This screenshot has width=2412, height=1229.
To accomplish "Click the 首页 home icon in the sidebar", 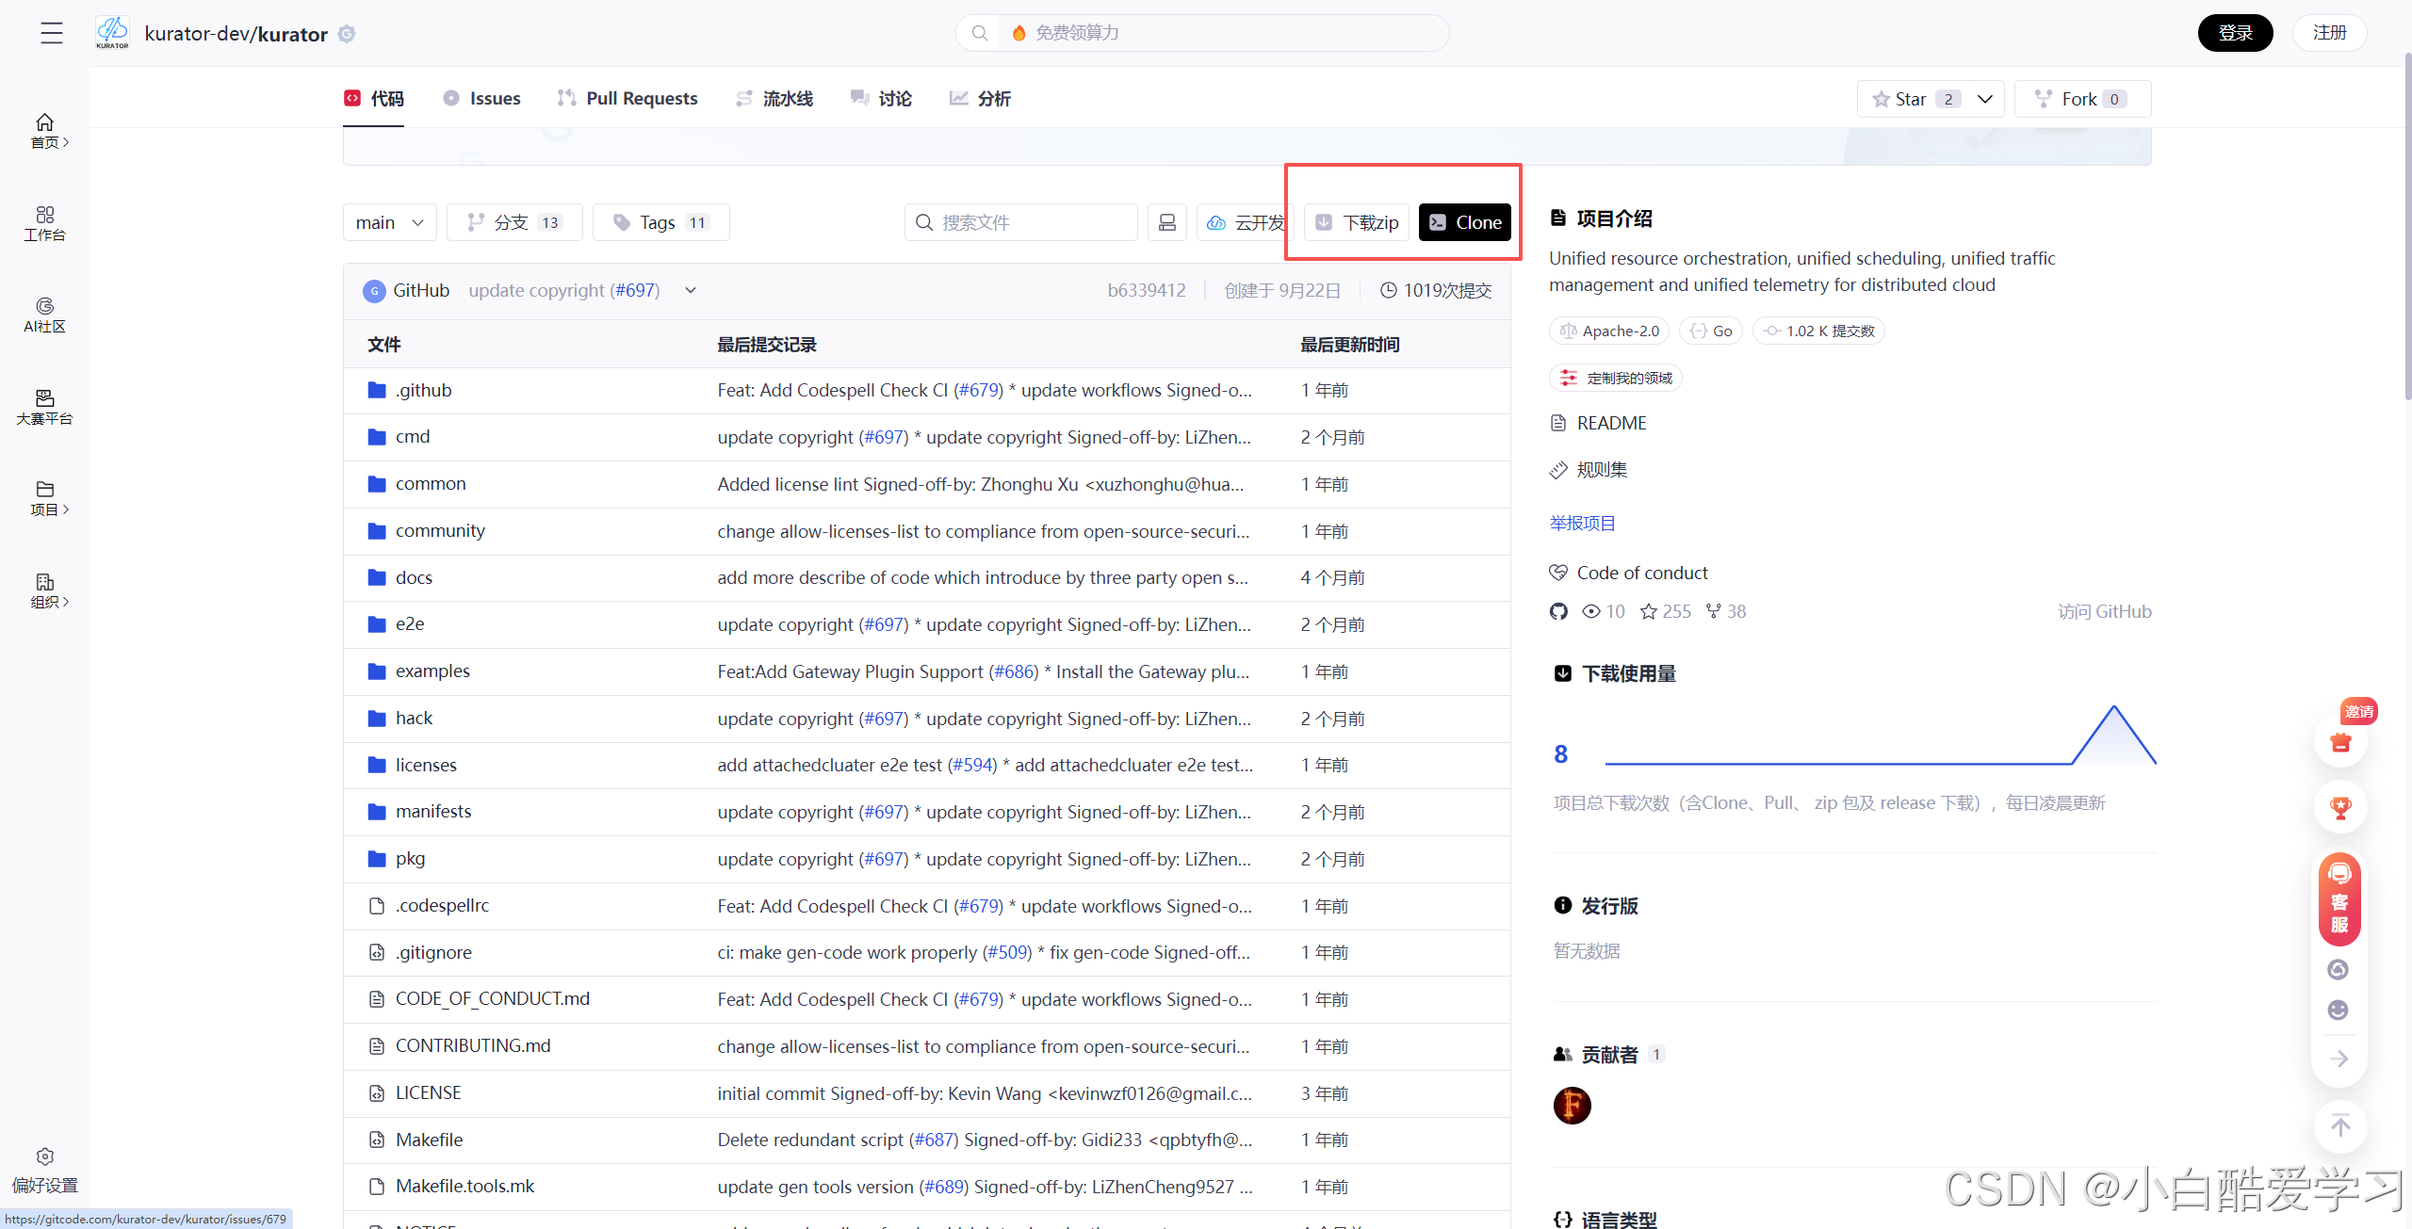I will (44, 123).
